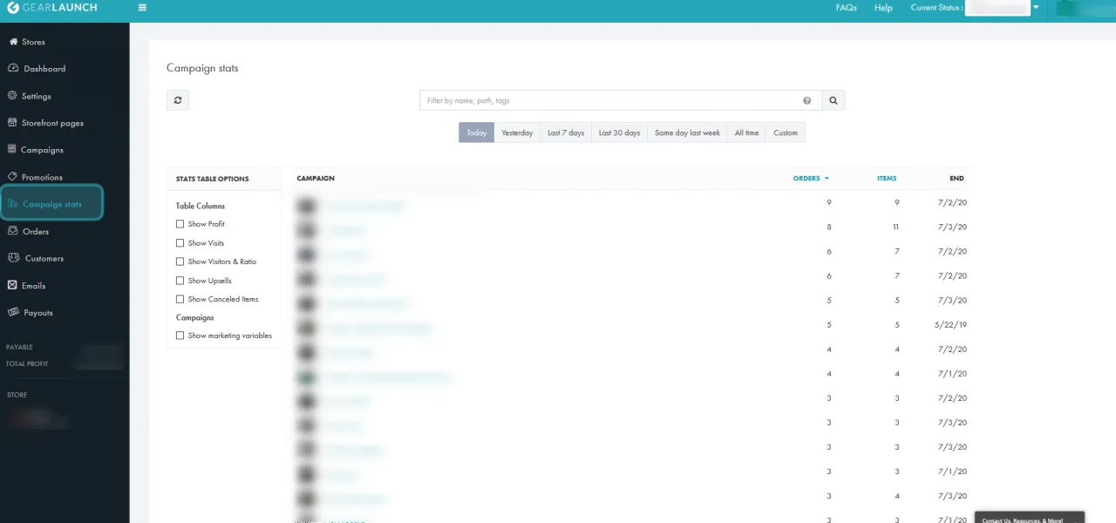This screenshot has height=523, width=1116.
Task: Select the Today date tab
Action: 476,132
